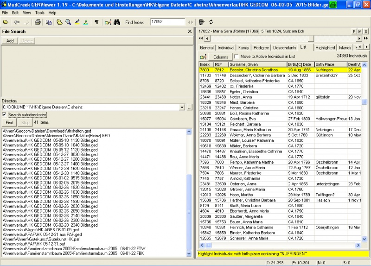Close the File Search panel
371x266 pixels.
[x=189, y=32]
